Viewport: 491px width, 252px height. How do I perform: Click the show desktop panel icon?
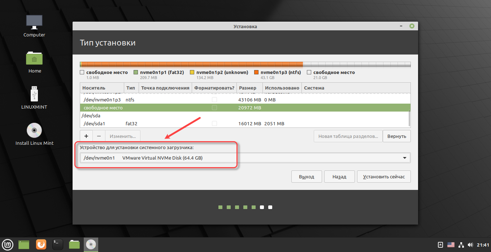[24, 244]
